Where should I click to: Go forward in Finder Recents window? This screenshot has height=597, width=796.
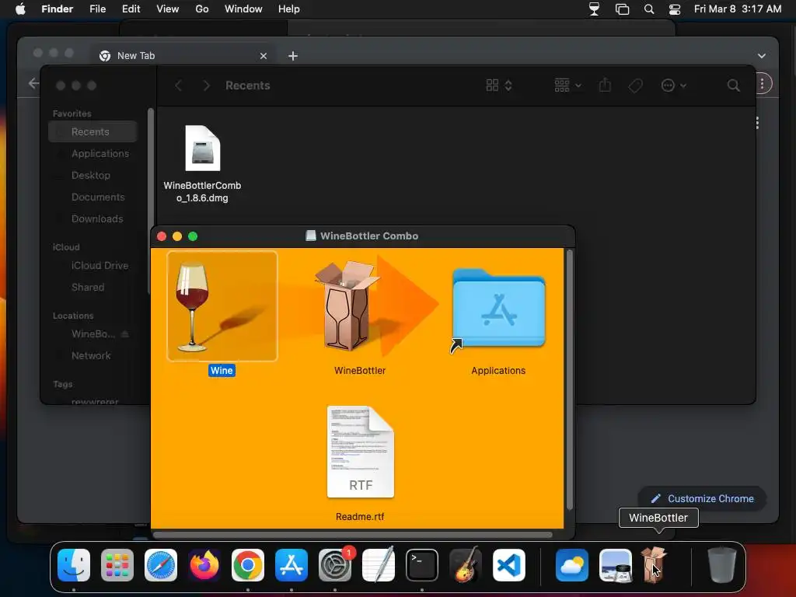point(206,86)
